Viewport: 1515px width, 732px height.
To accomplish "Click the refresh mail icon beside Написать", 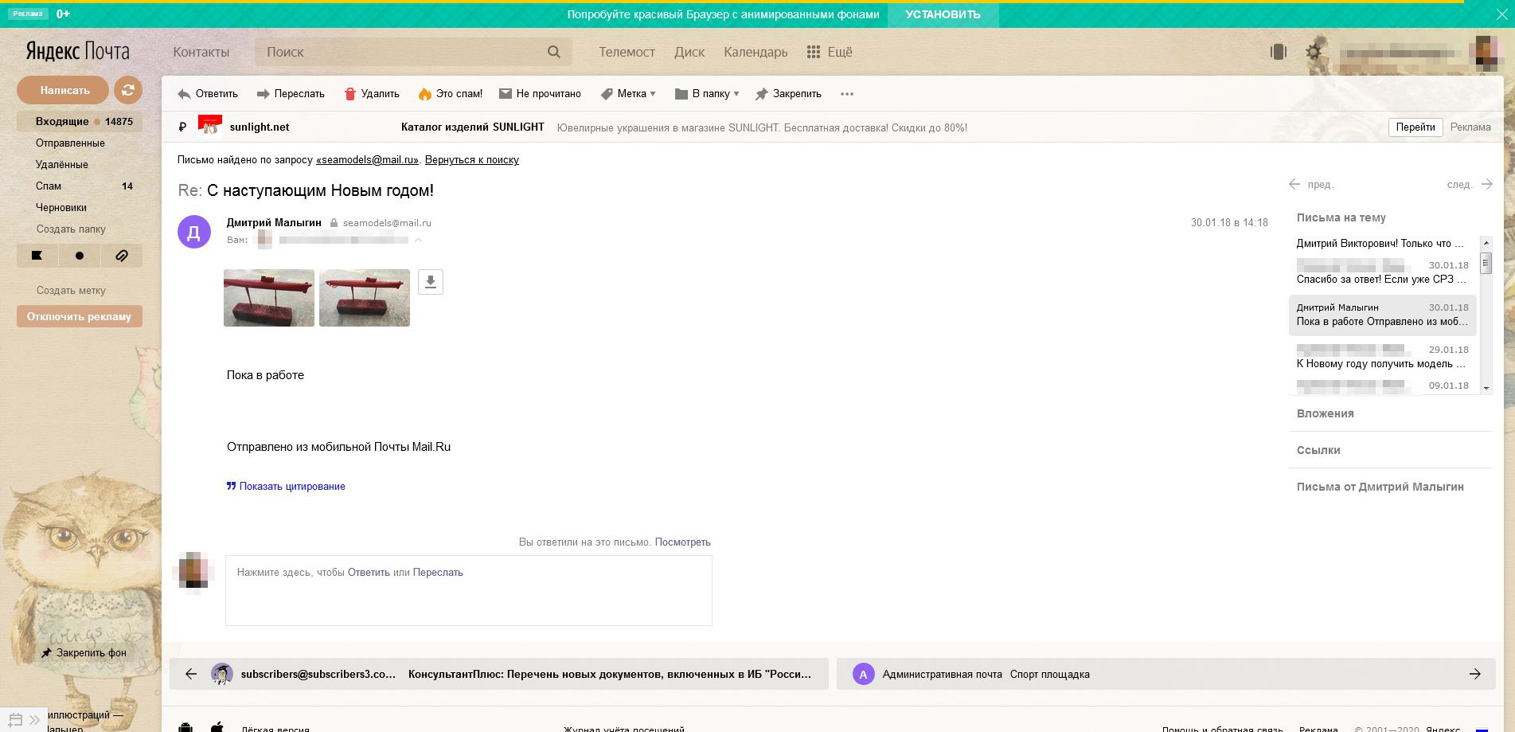I will click(127, 90).
